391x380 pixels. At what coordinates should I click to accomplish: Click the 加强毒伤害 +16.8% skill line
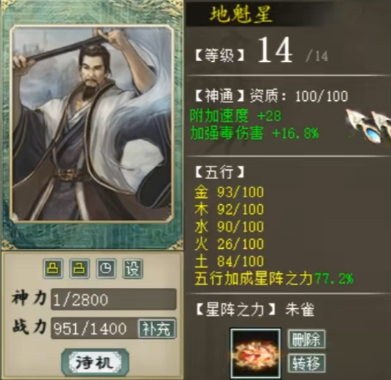pyautogui.click(x=254, y=133)
